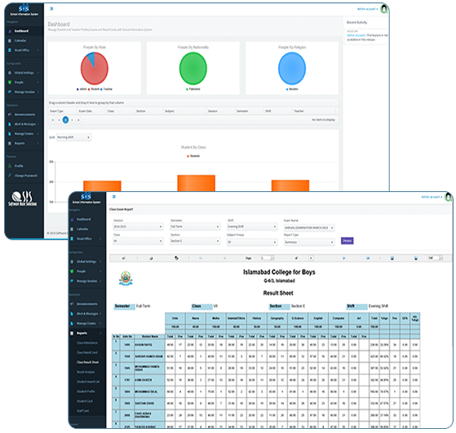The height and width of the screenshot is (433, 456).
Task: Open the Exam Name dropdown
Action: (309, 228)
